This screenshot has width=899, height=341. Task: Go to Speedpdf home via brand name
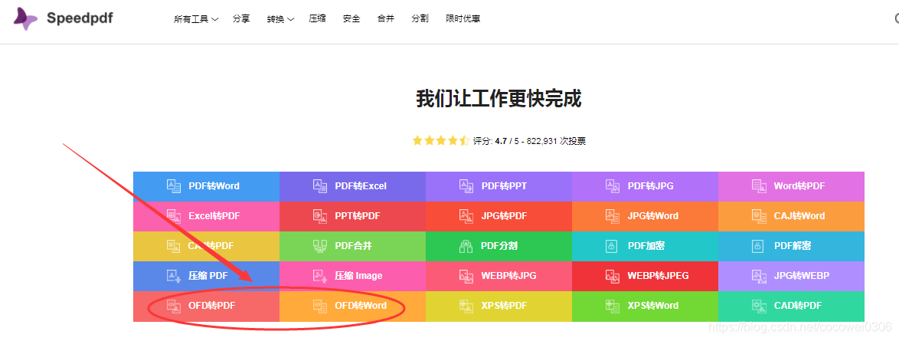click(80, 18)
